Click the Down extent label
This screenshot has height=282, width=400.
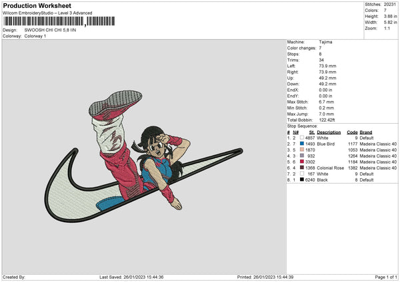coord(293,84)
